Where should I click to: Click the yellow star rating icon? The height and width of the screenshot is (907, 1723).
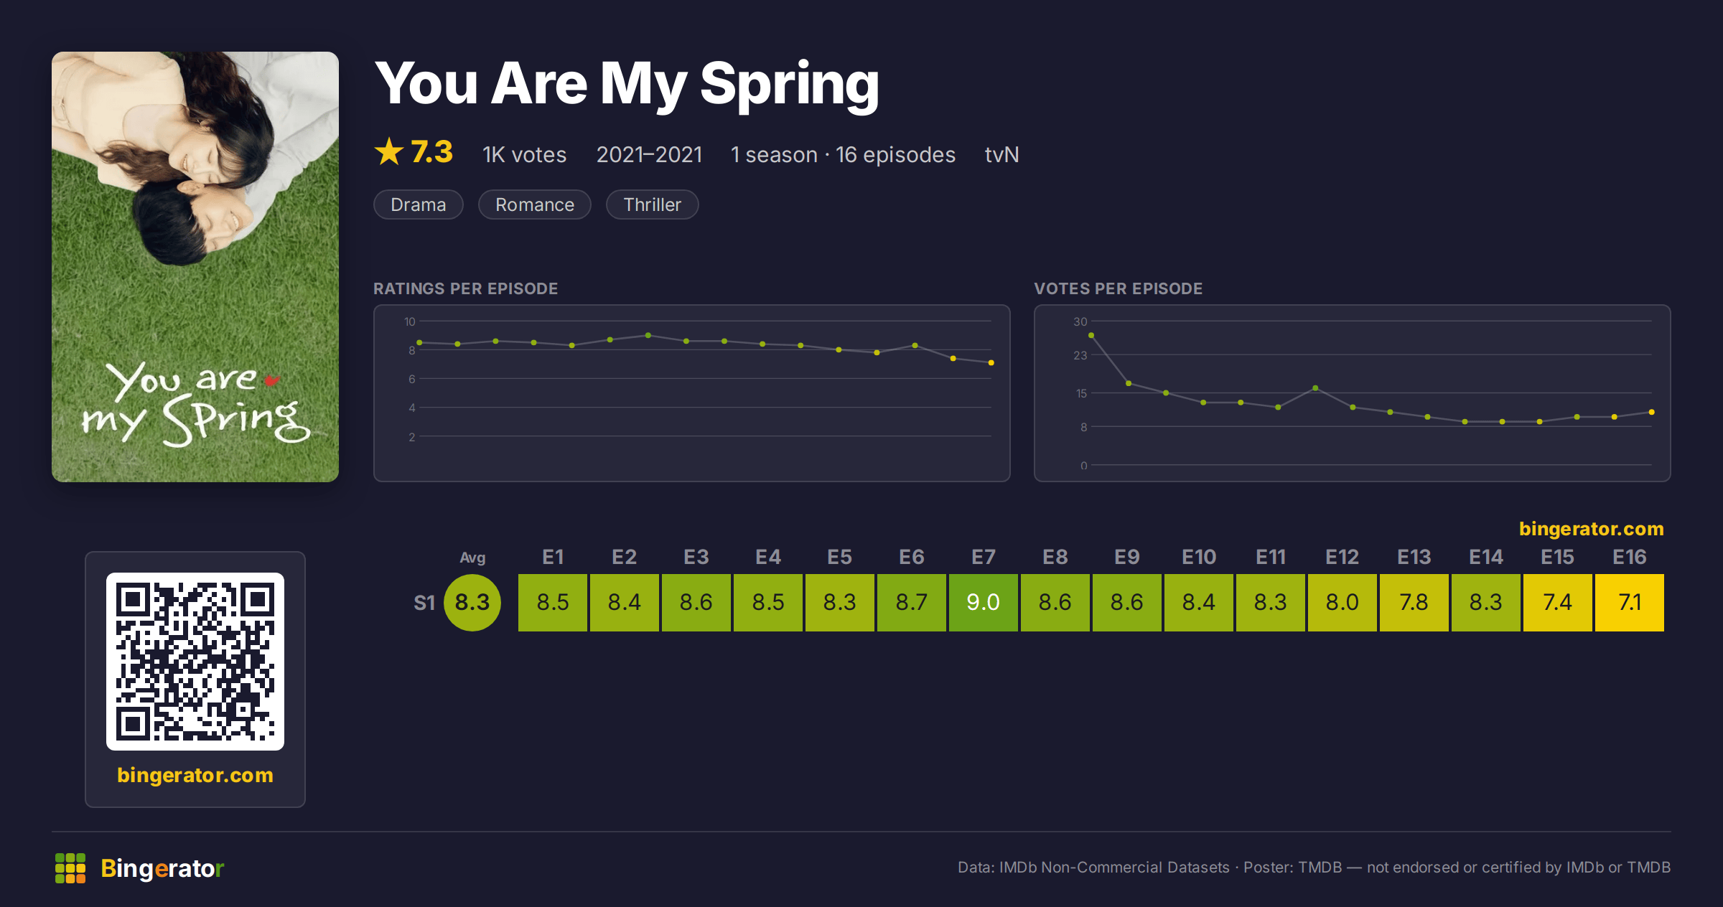tap(389, 152)
